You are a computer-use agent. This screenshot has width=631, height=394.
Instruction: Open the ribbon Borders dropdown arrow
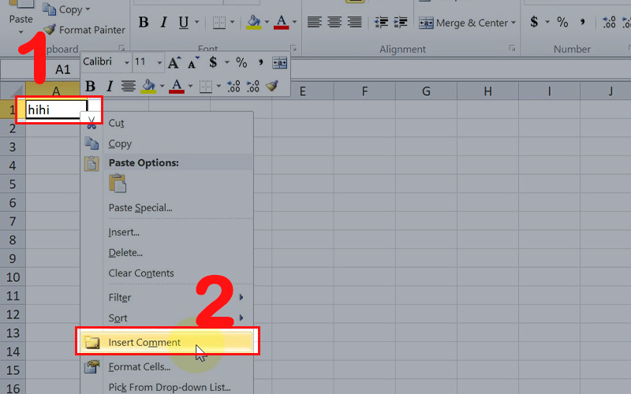232,22
